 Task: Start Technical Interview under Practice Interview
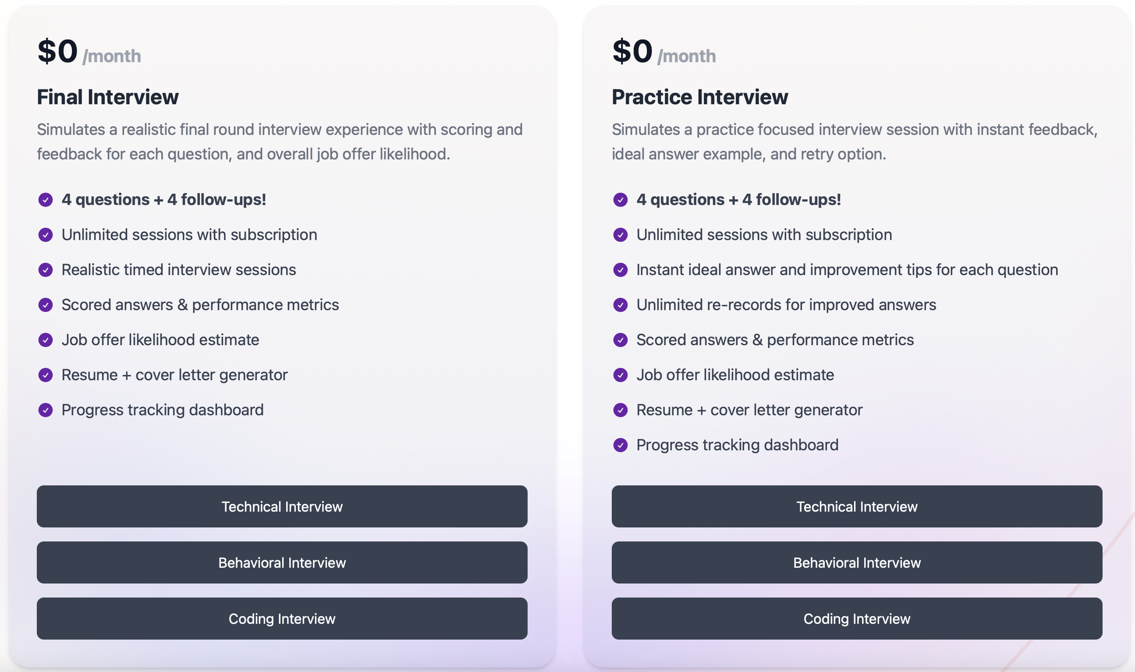856,506
